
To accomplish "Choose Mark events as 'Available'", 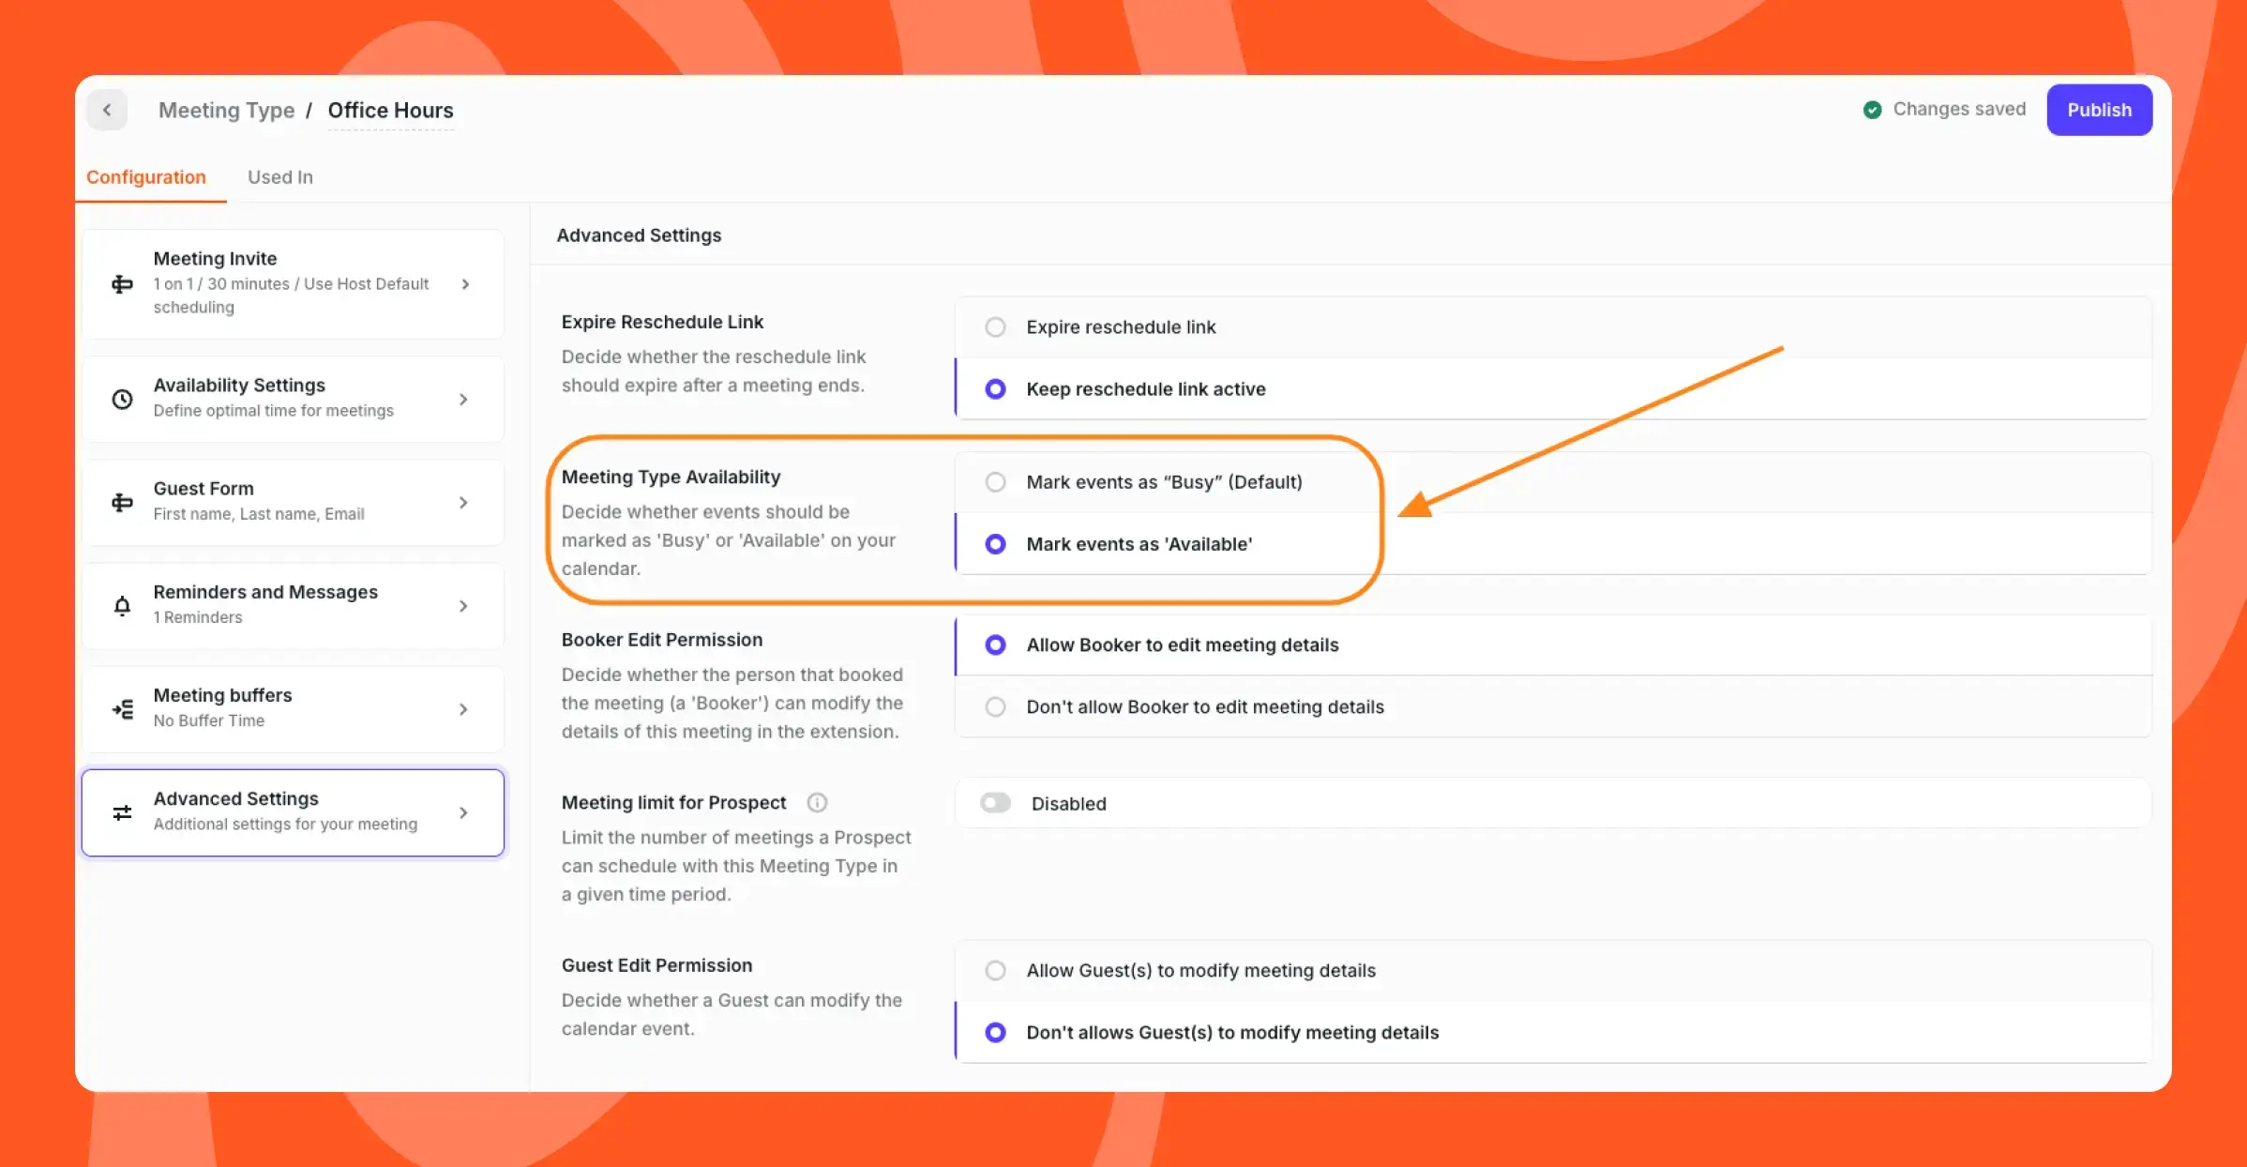I will [x=1553, y=544].
